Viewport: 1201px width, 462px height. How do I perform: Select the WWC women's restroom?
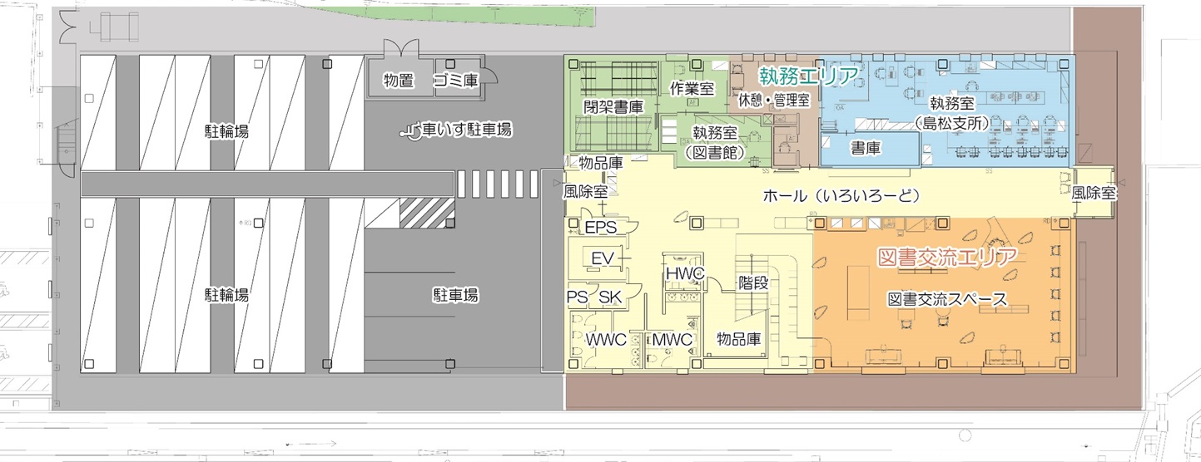click(605, 340)
